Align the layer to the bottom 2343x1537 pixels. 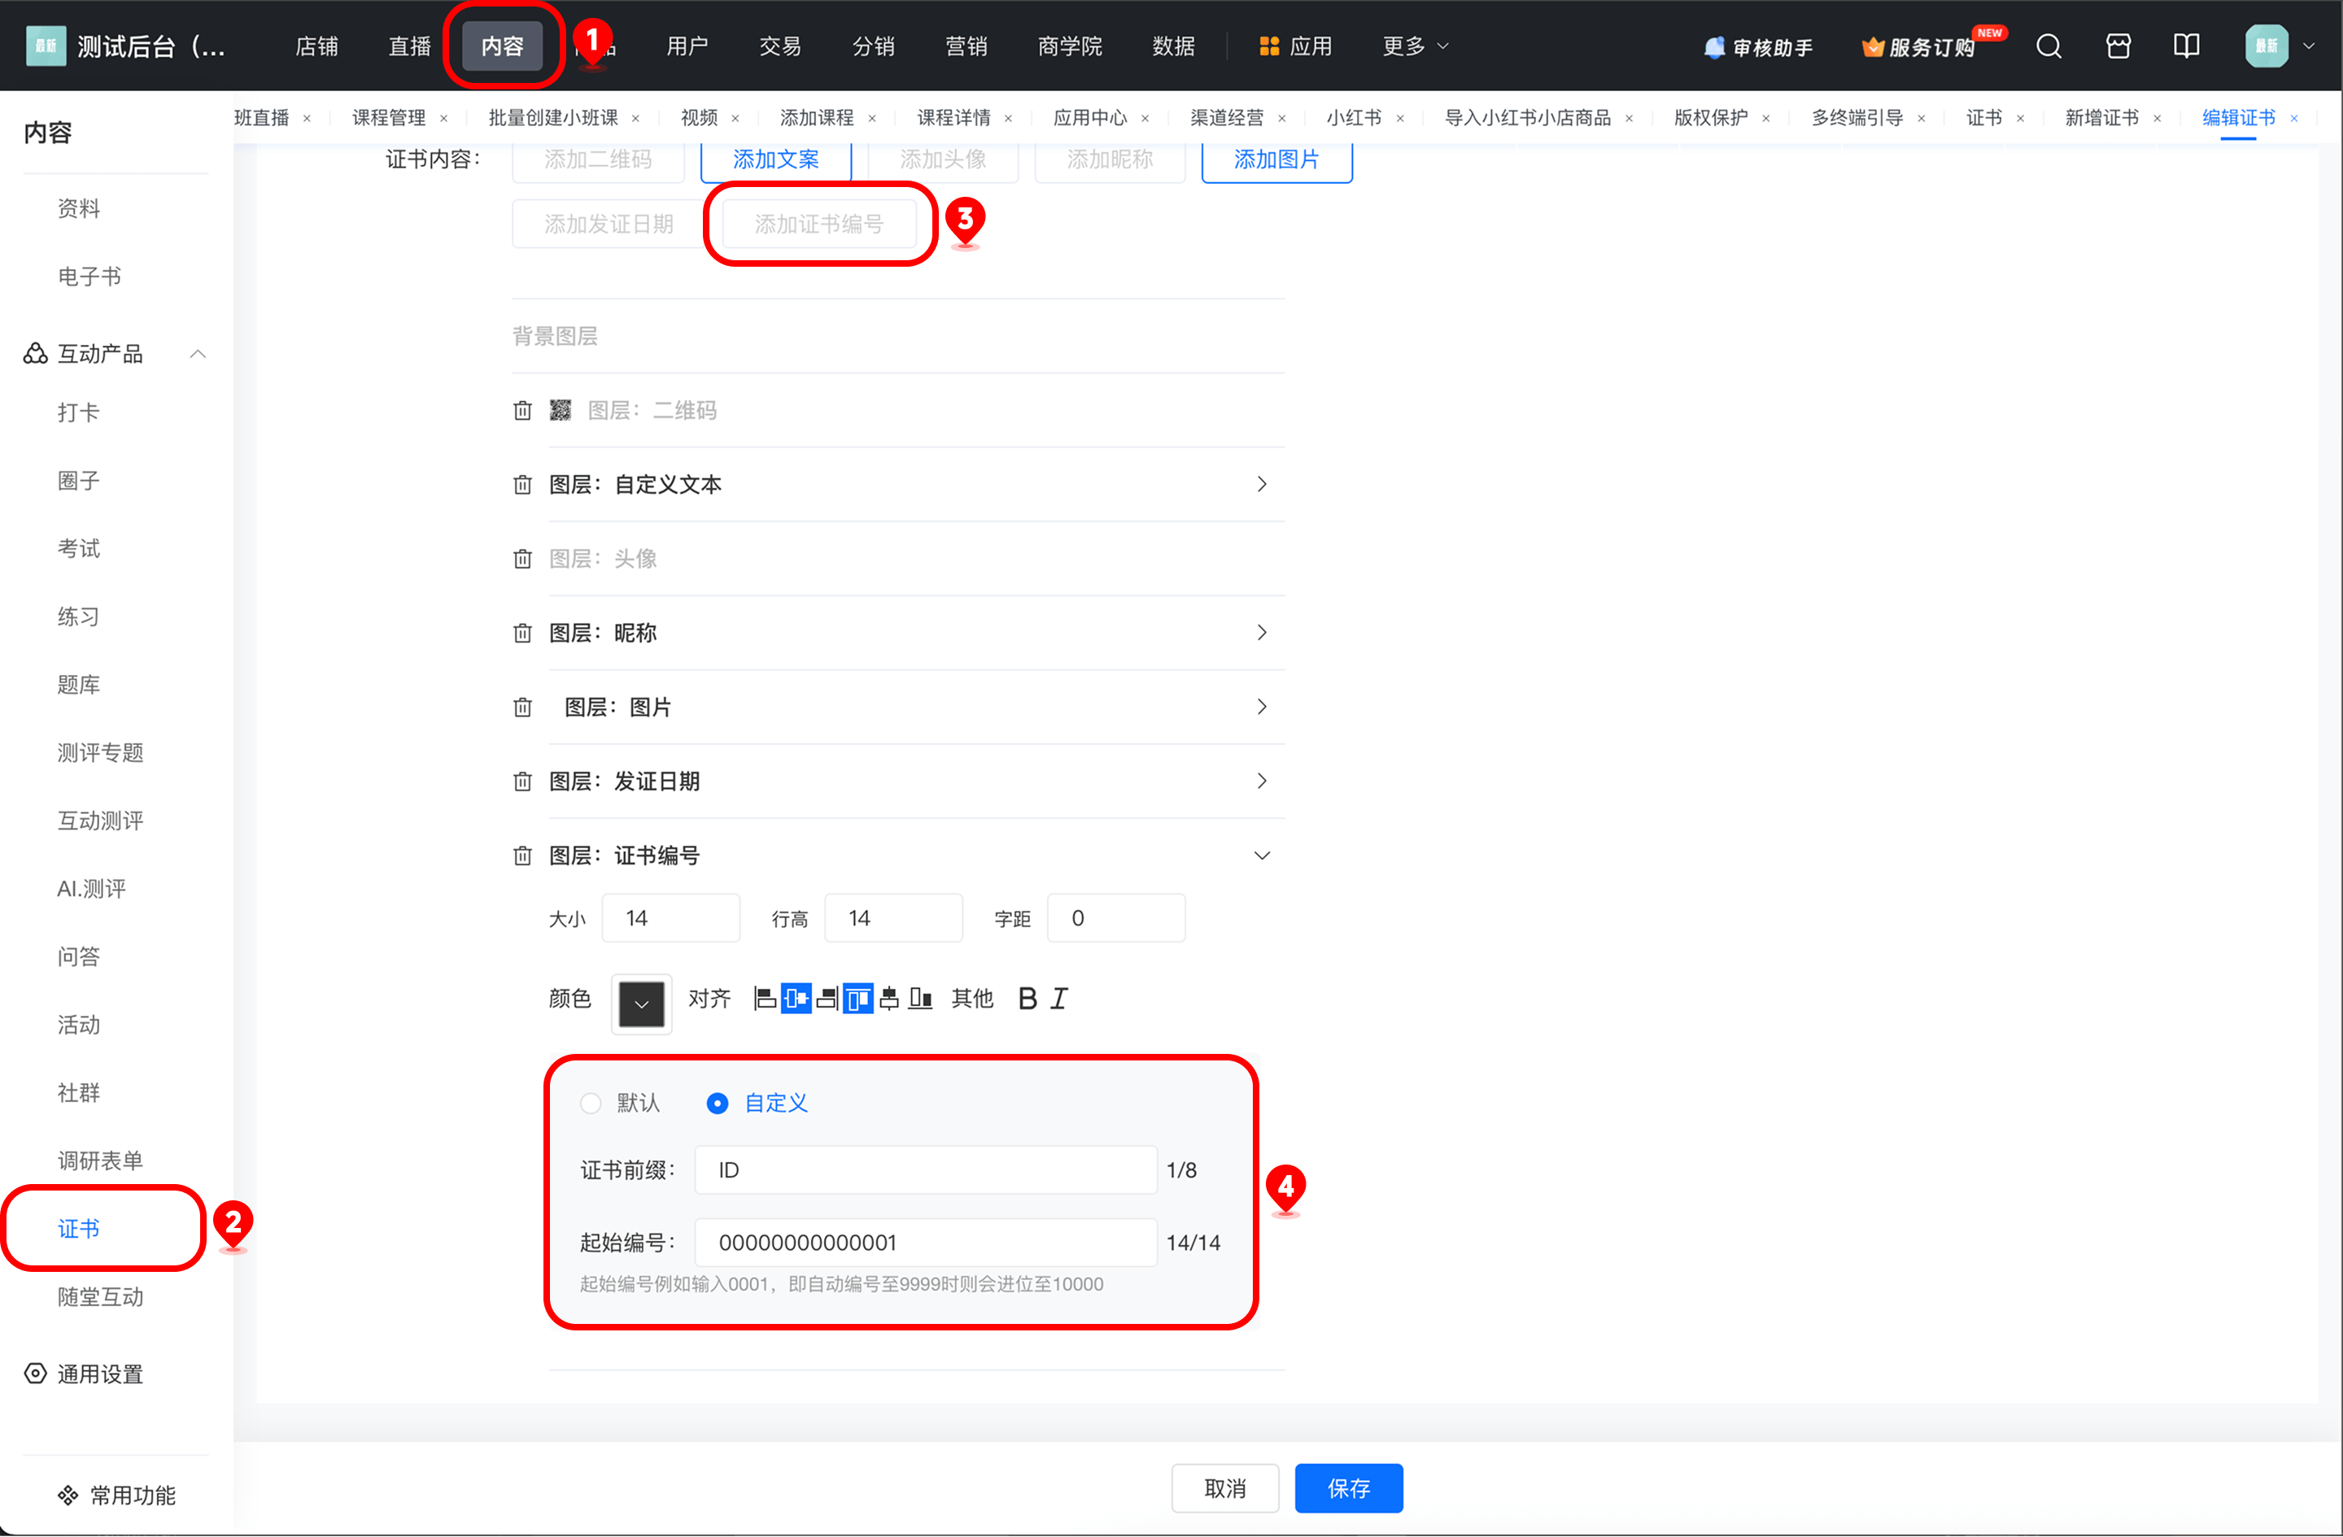click(x=920, y=999)
